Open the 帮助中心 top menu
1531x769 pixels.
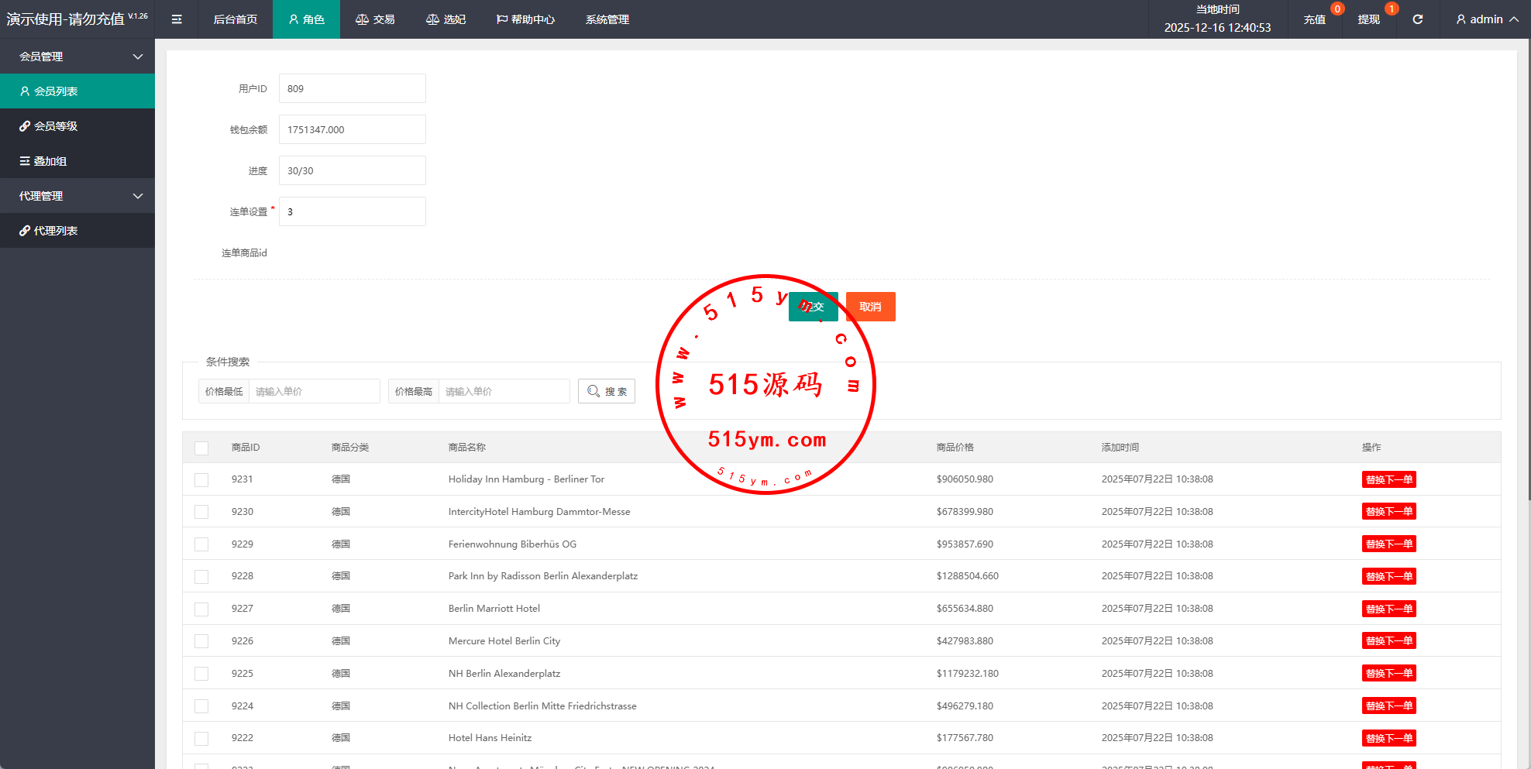tap(525, 19)
